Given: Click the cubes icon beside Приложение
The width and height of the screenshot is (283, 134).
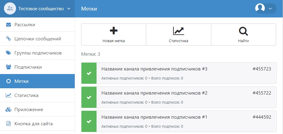Looking at the screenshot, I should click(x=8, y=110).
